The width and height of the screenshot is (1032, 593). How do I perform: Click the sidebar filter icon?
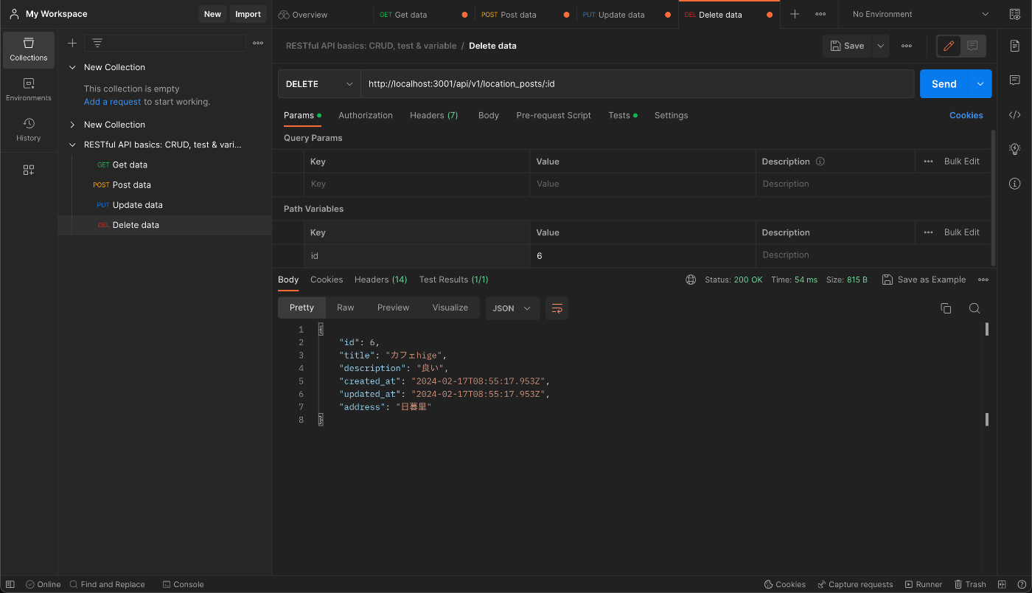tap(97, 44)
